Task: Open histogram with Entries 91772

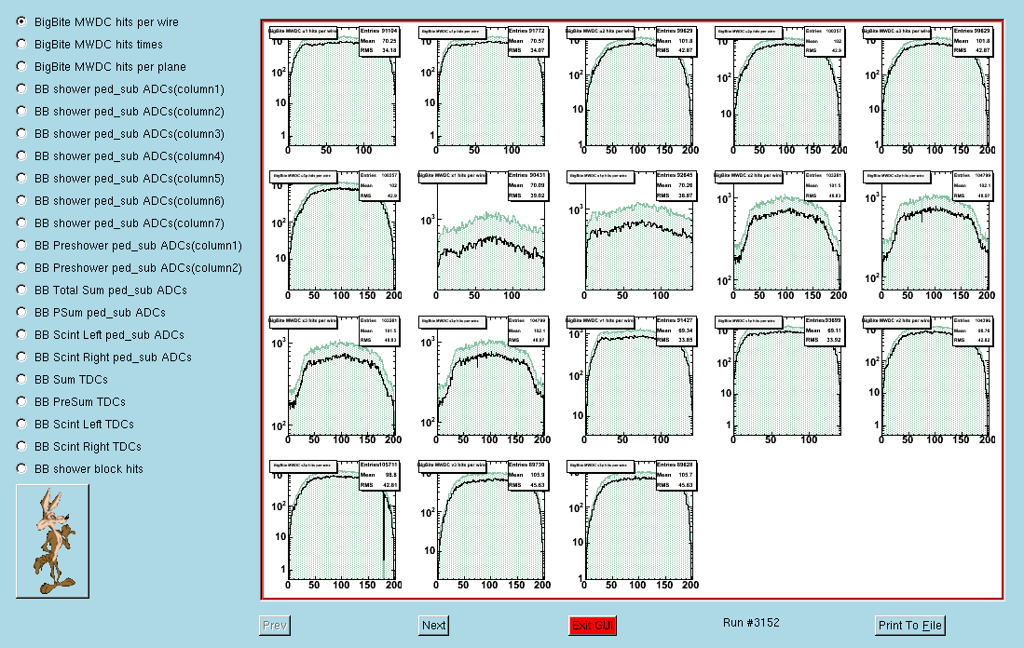Action: coord(484,91)
